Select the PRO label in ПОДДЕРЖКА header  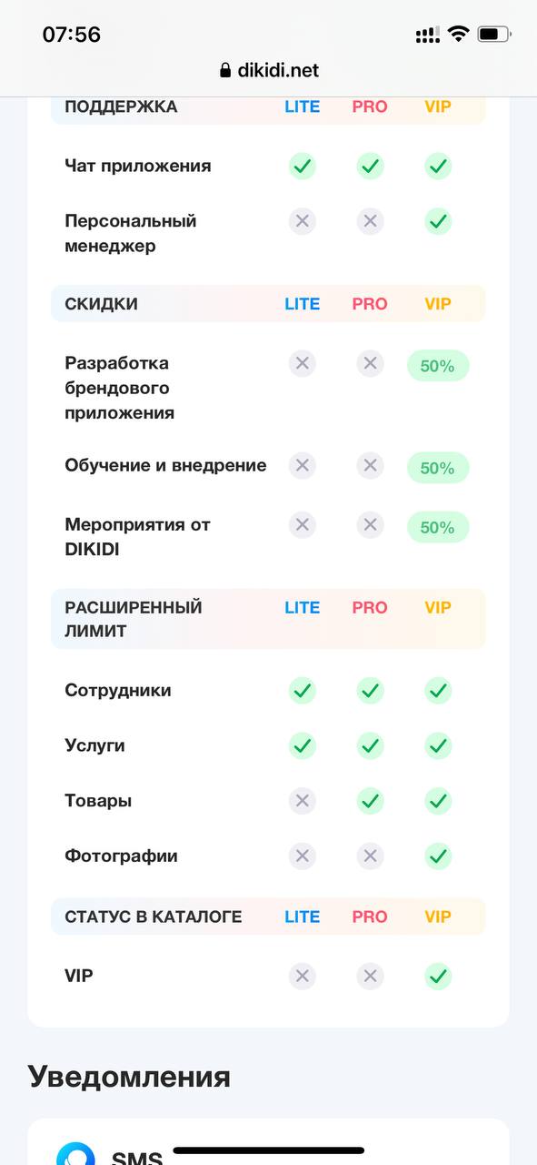(x=370, y=106)
